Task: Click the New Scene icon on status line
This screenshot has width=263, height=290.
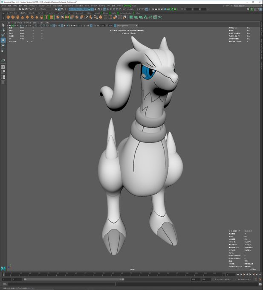Action: pos(20,9)
